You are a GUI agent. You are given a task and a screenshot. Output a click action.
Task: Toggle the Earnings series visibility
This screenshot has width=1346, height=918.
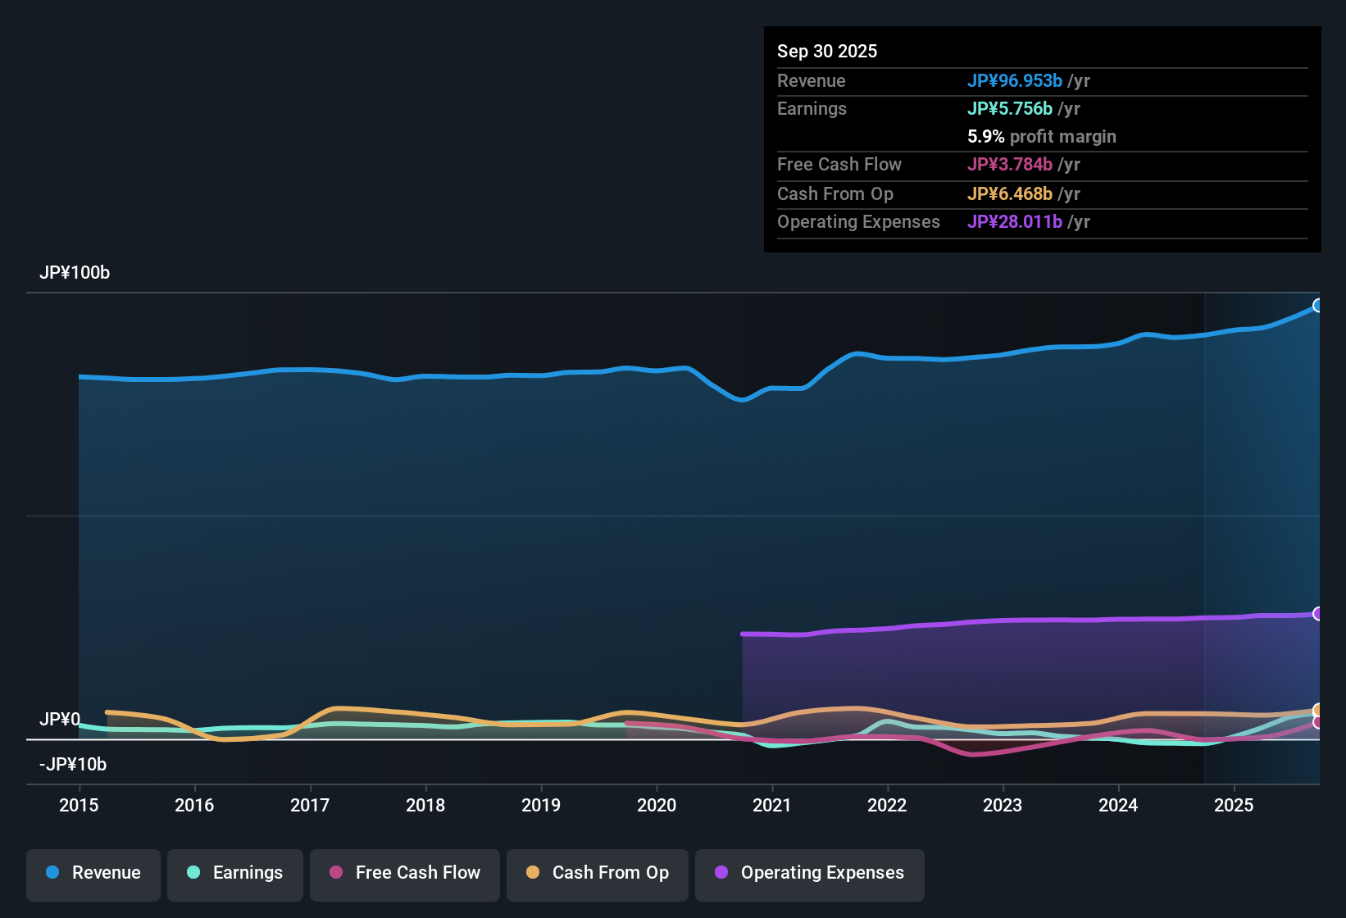pyautogui.click(x=235, y=873)
